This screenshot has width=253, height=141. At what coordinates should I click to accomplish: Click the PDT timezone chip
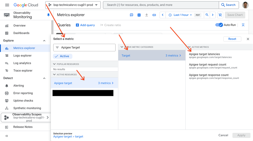(198, 15)
